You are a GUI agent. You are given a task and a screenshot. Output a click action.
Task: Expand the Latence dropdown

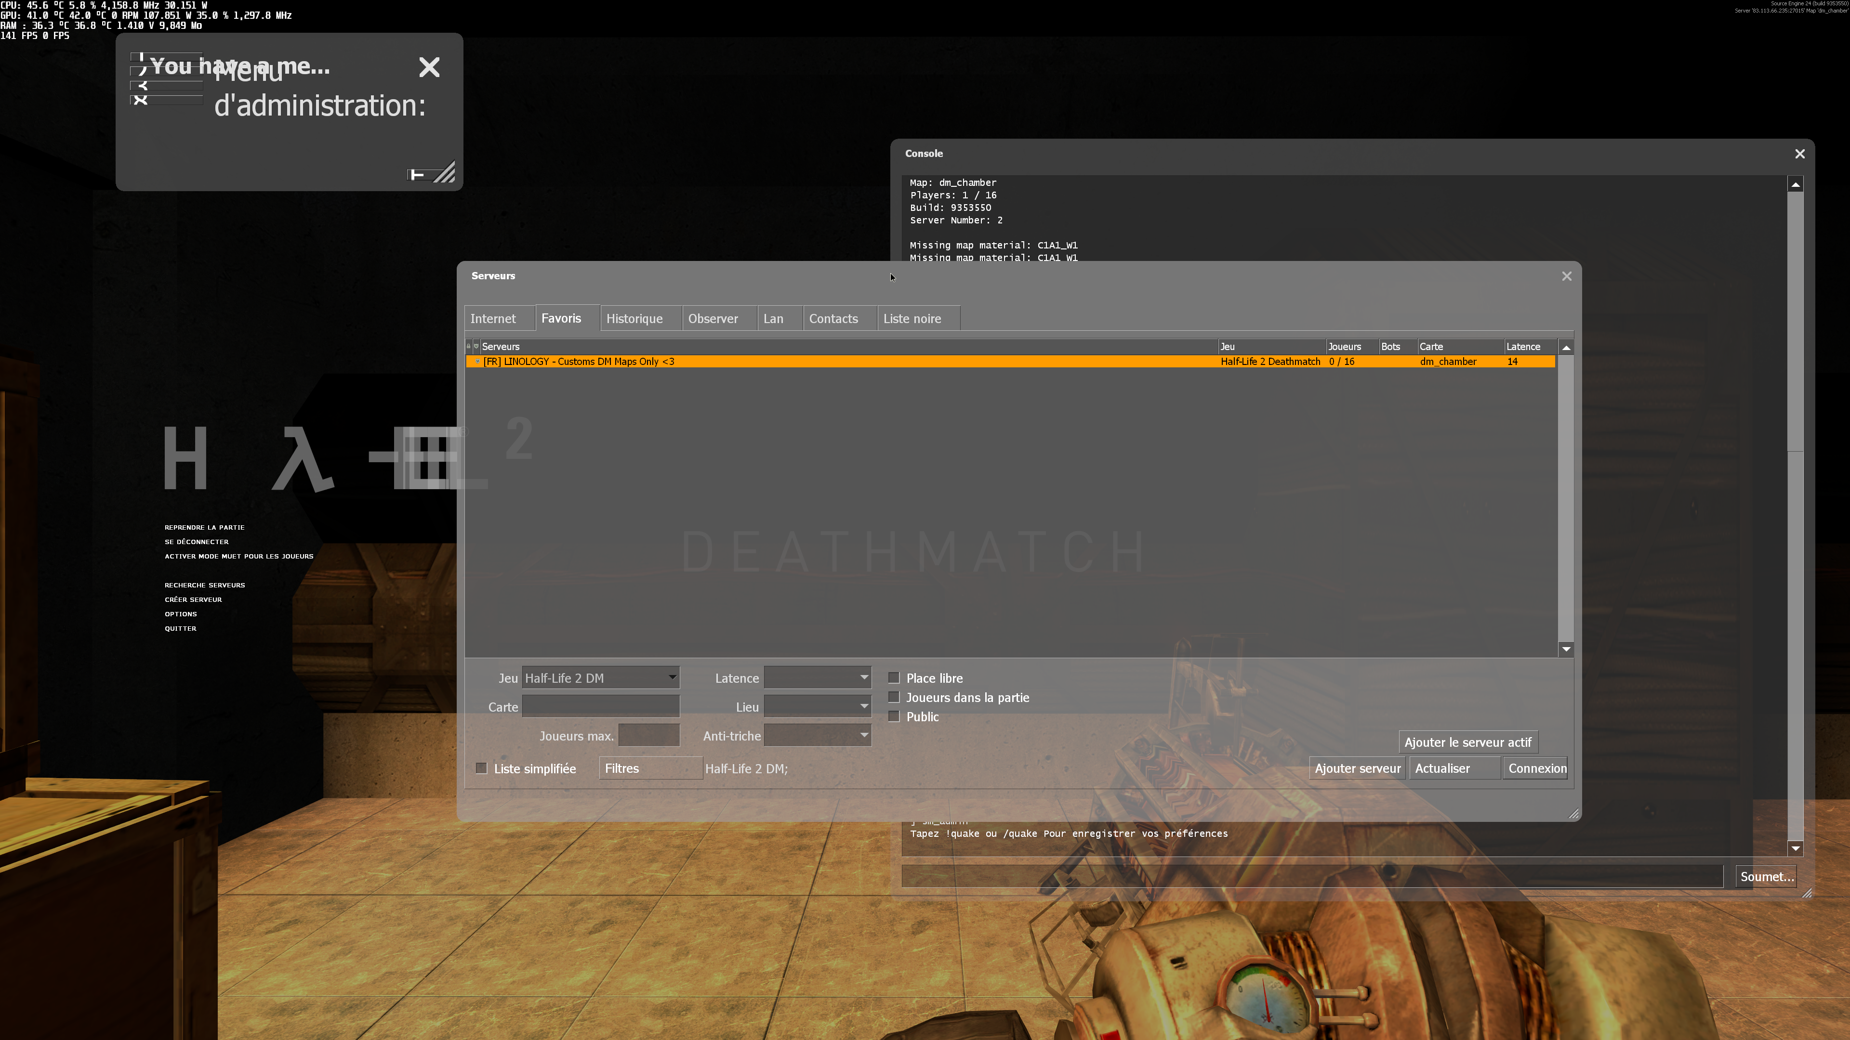(x=817, y=678)
